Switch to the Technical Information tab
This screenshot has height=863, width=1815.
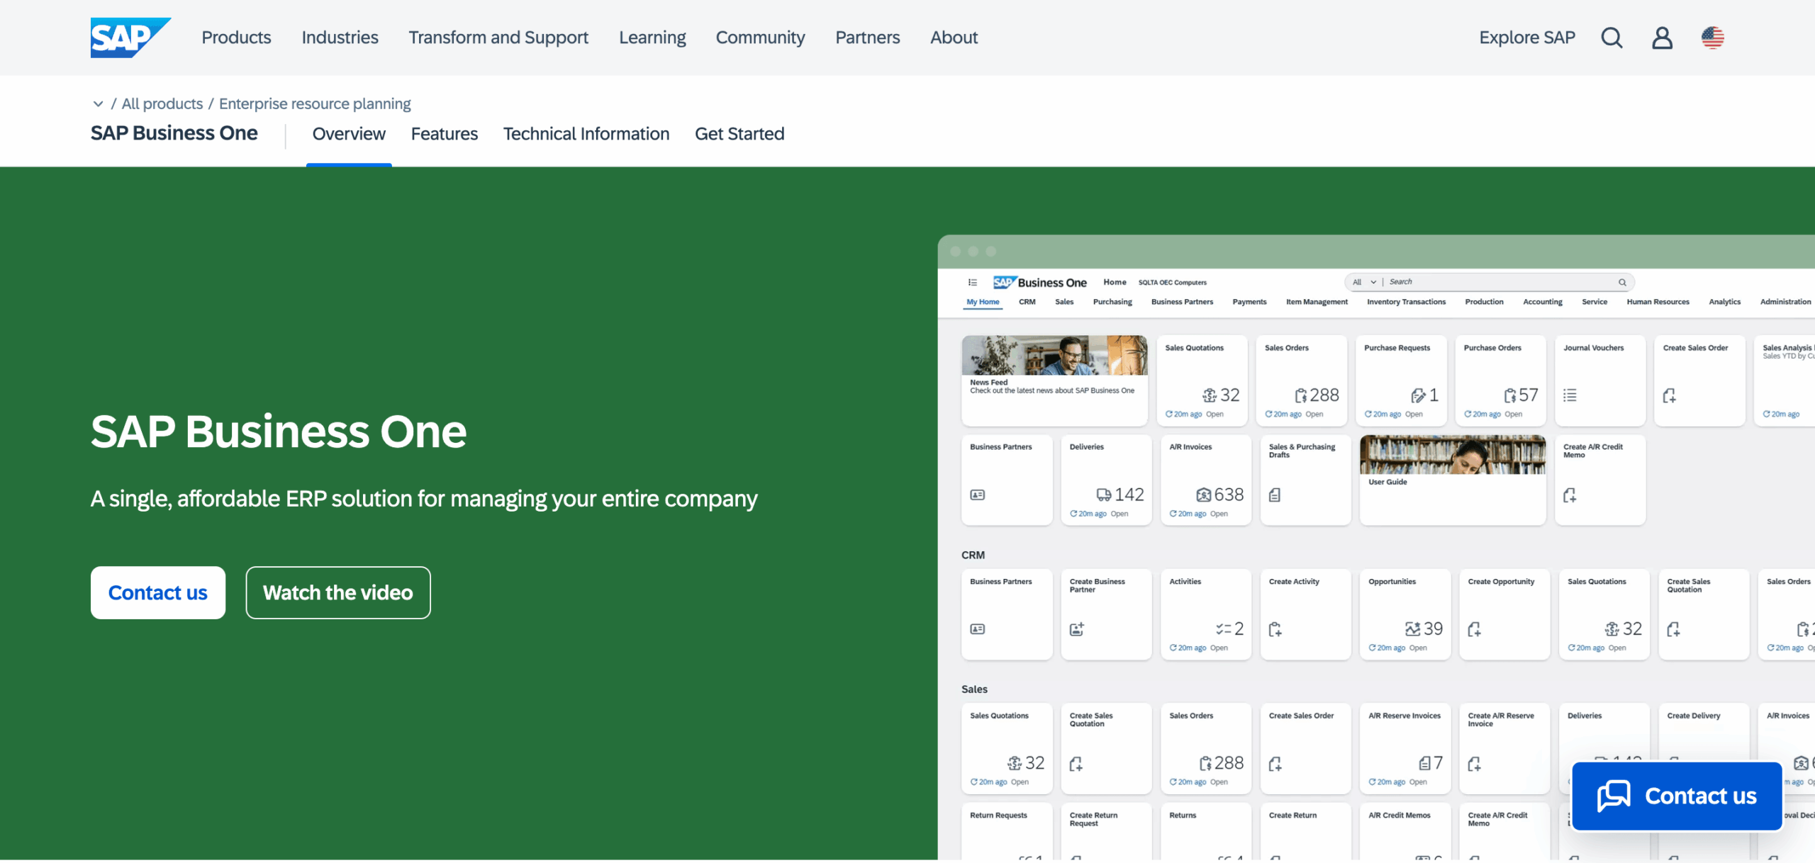(586, 134)
